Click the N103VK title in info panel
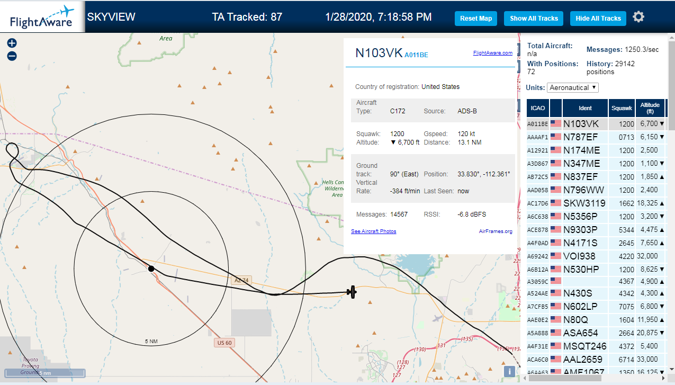This screenshot has width=675, height=385. click(379, 52)
